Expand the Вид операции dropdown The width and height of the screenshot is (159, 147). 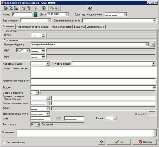point(49,20)
